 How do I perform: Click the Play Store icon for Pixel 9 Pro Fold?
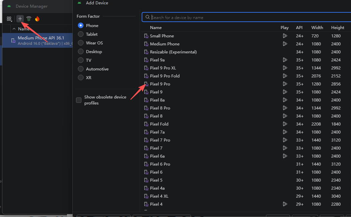pyautogui.click(x=285, y=76)
